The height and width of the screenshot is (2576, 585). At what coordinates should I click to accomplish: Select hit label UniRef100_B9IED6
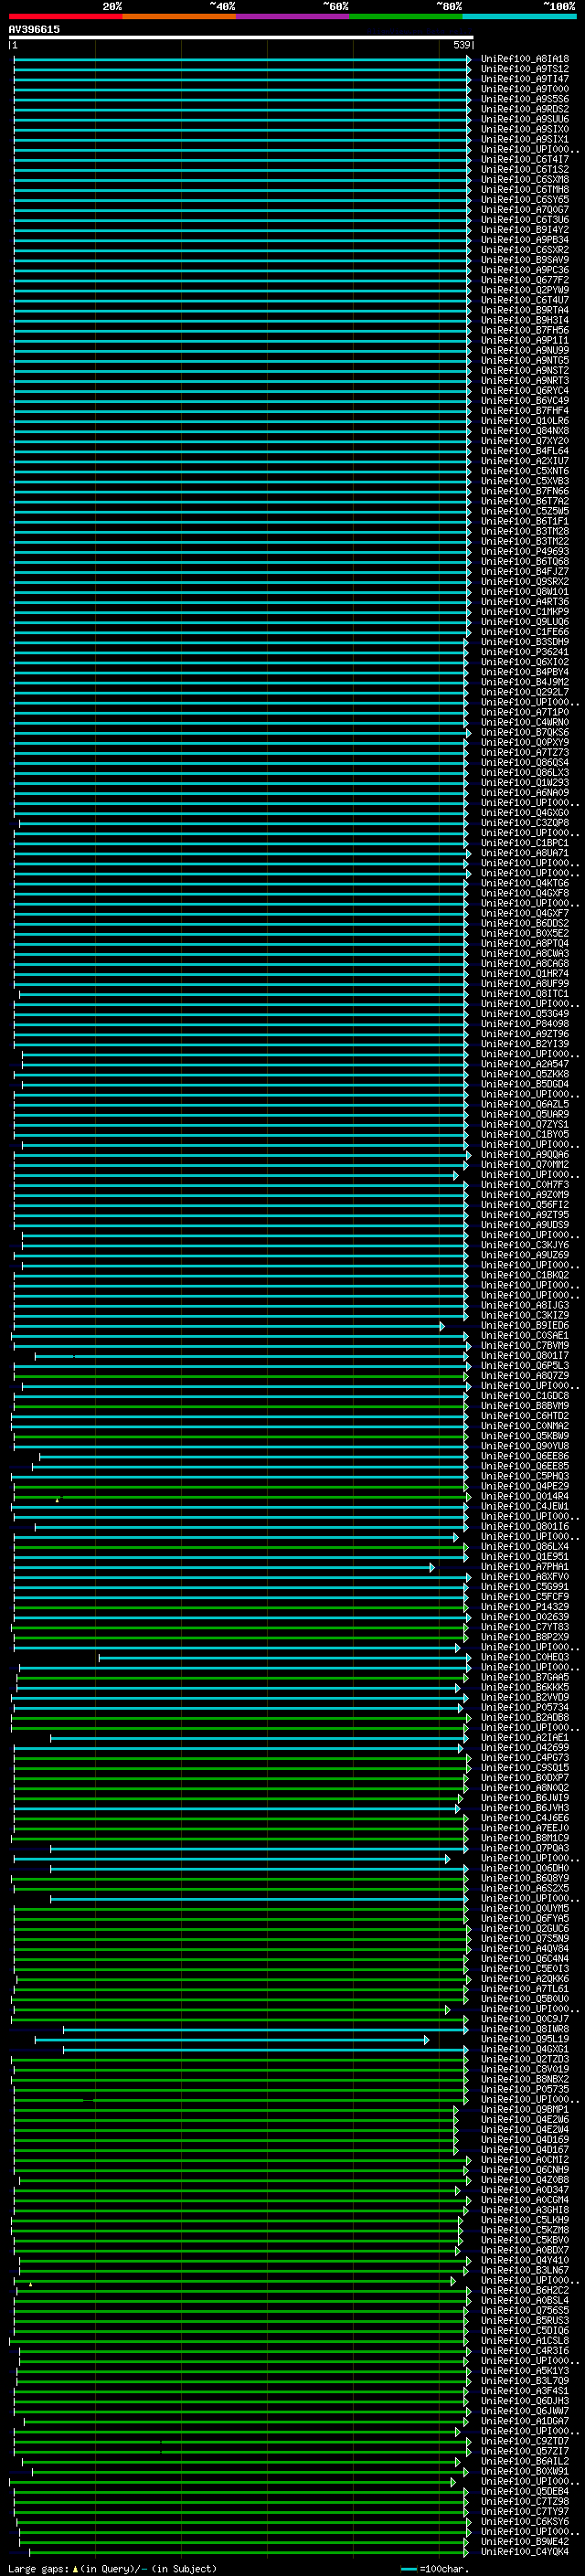tap(524, 1325)
